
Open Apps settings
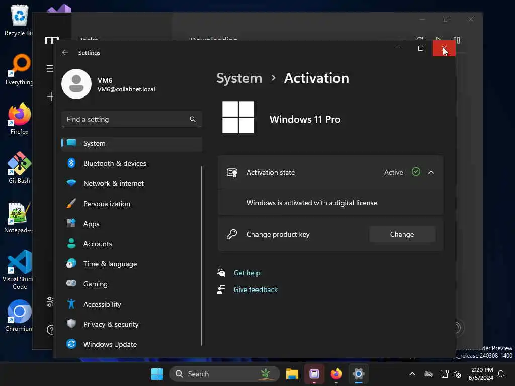click(x=131, y=224)
